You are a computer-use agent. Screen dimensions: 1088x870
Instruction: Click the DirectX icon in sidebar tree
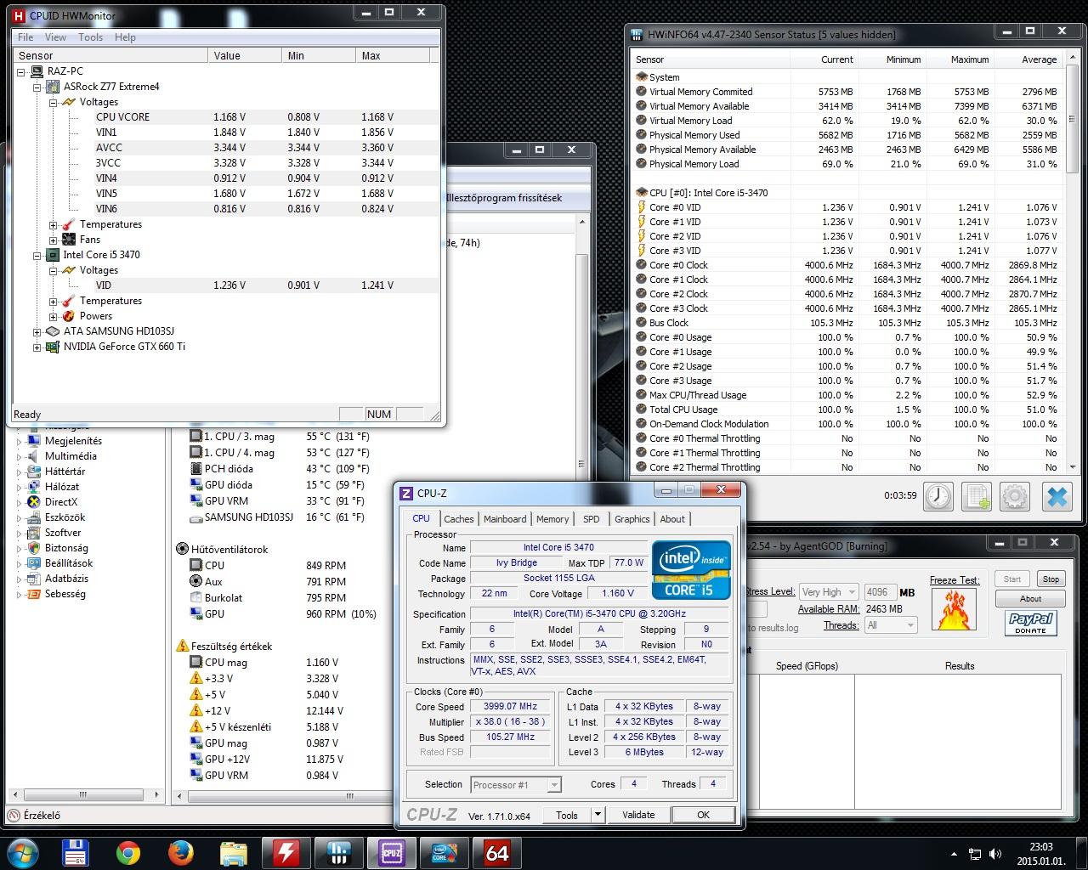(x=34, y=502)
